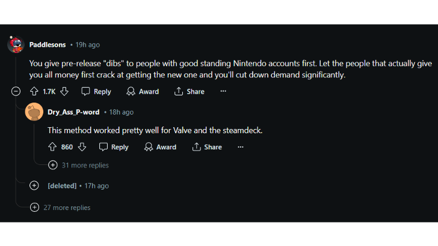Screen dimensions: 438x246
Task: Share the Paddlesons comment
Action: click(x=189, y=91)
